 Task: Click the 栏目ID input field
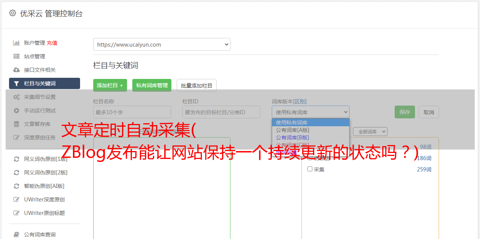221,112
